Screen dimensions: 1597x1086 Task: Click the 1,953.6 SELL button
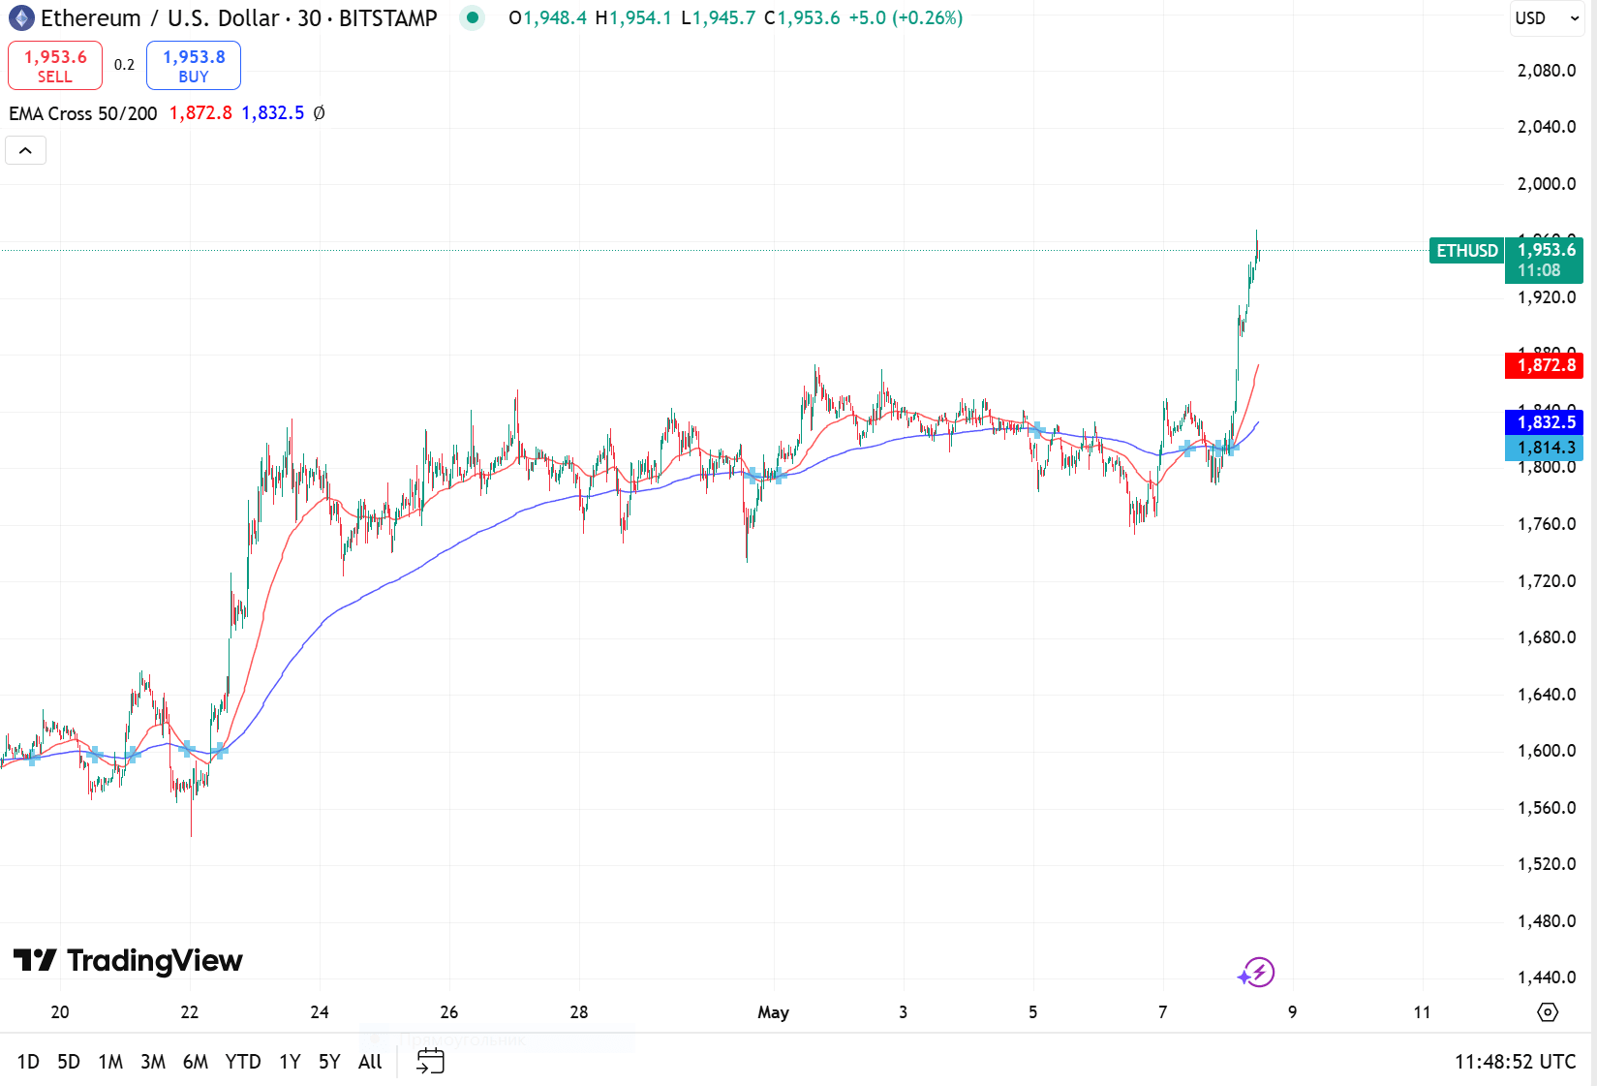point(55,66)
